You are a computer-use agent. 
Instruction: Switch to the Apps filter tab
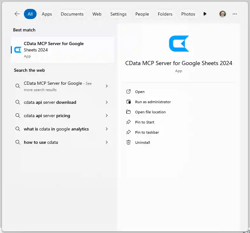tap(47, 14)
